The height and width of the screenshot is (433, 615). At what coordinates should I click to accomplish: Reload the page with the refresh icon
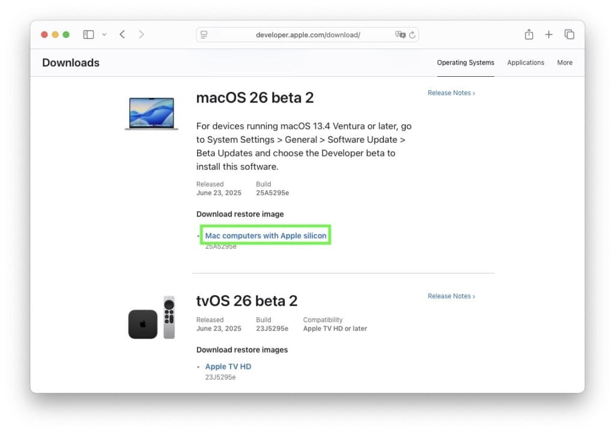click(412, 35)
